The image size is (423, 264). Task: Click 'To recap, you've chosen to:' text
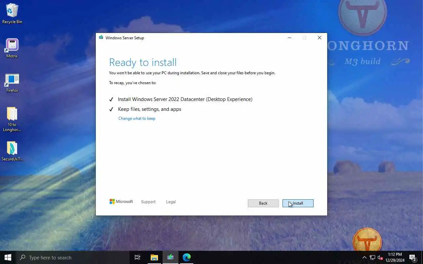coord(133,83)
